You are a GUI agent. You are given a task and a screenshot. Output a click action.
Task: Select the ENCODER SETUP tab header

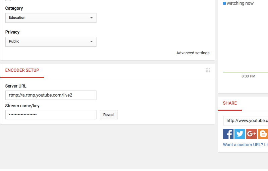coord(22,70)
